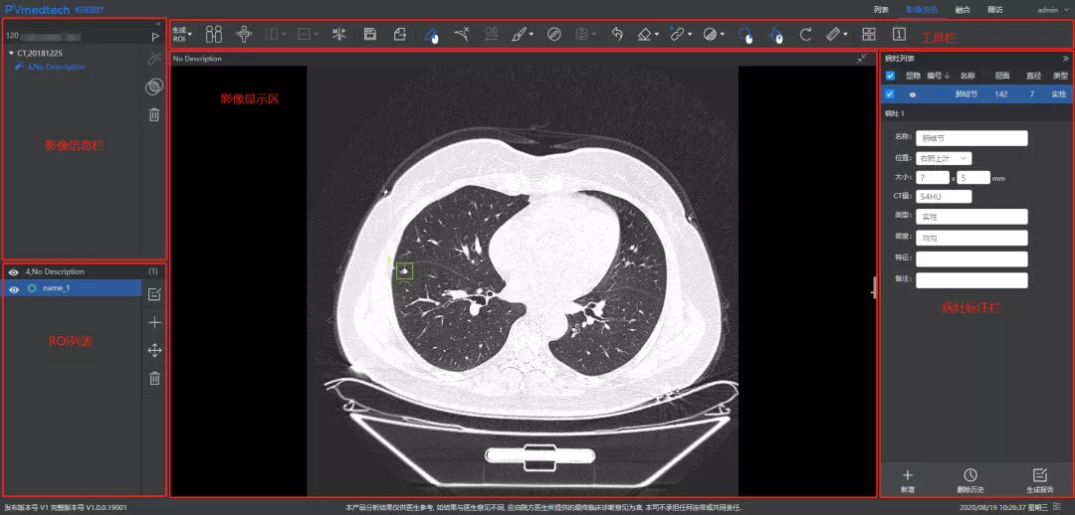
Task: Toggle the select-all checkbox in lesion list header
Action: (x=890, y=76)
